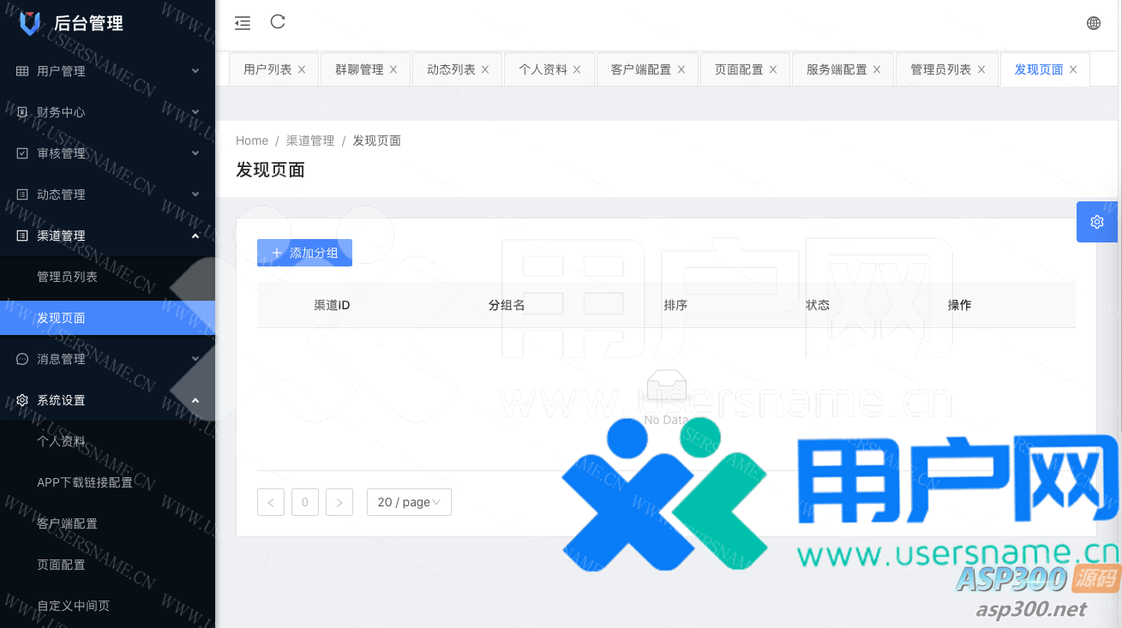Click the 系统设置 gear icon
1122x628 pixels.
(22, 400)
